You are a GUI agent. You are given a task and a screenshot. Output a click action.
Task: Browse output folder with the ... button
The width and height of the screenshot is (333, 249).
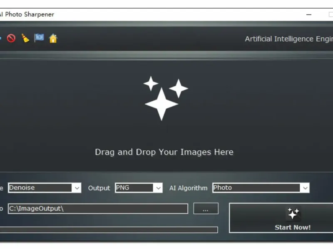(206, 208)
